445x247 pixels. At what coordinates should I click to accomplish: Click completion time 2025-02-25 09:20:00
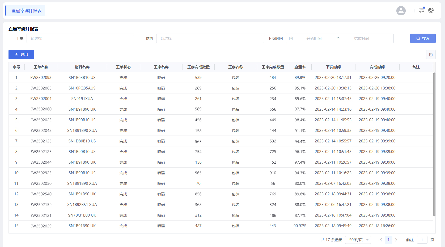point(377,78)
